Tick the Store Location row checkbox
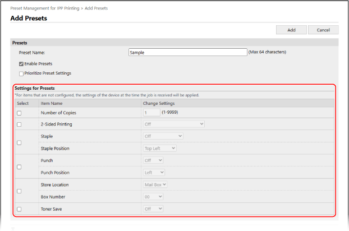The image size is (349, 231). (x=19, y=191)
